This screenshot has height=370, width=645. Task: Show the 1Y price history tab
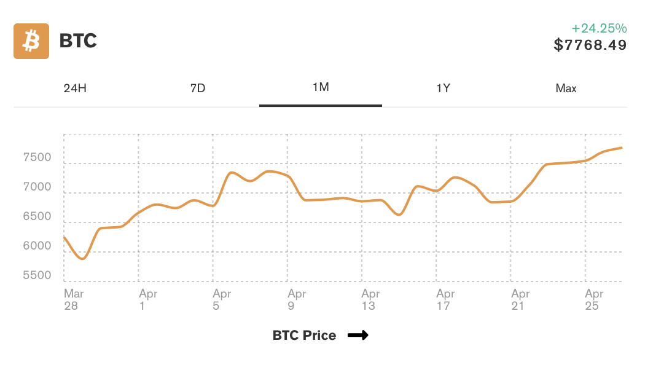point(444,88)
